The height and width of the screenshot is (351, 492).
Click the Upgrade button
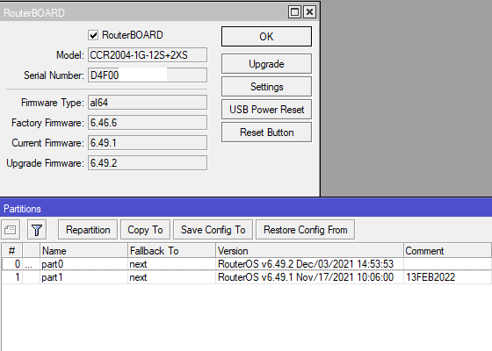[266, 63]
